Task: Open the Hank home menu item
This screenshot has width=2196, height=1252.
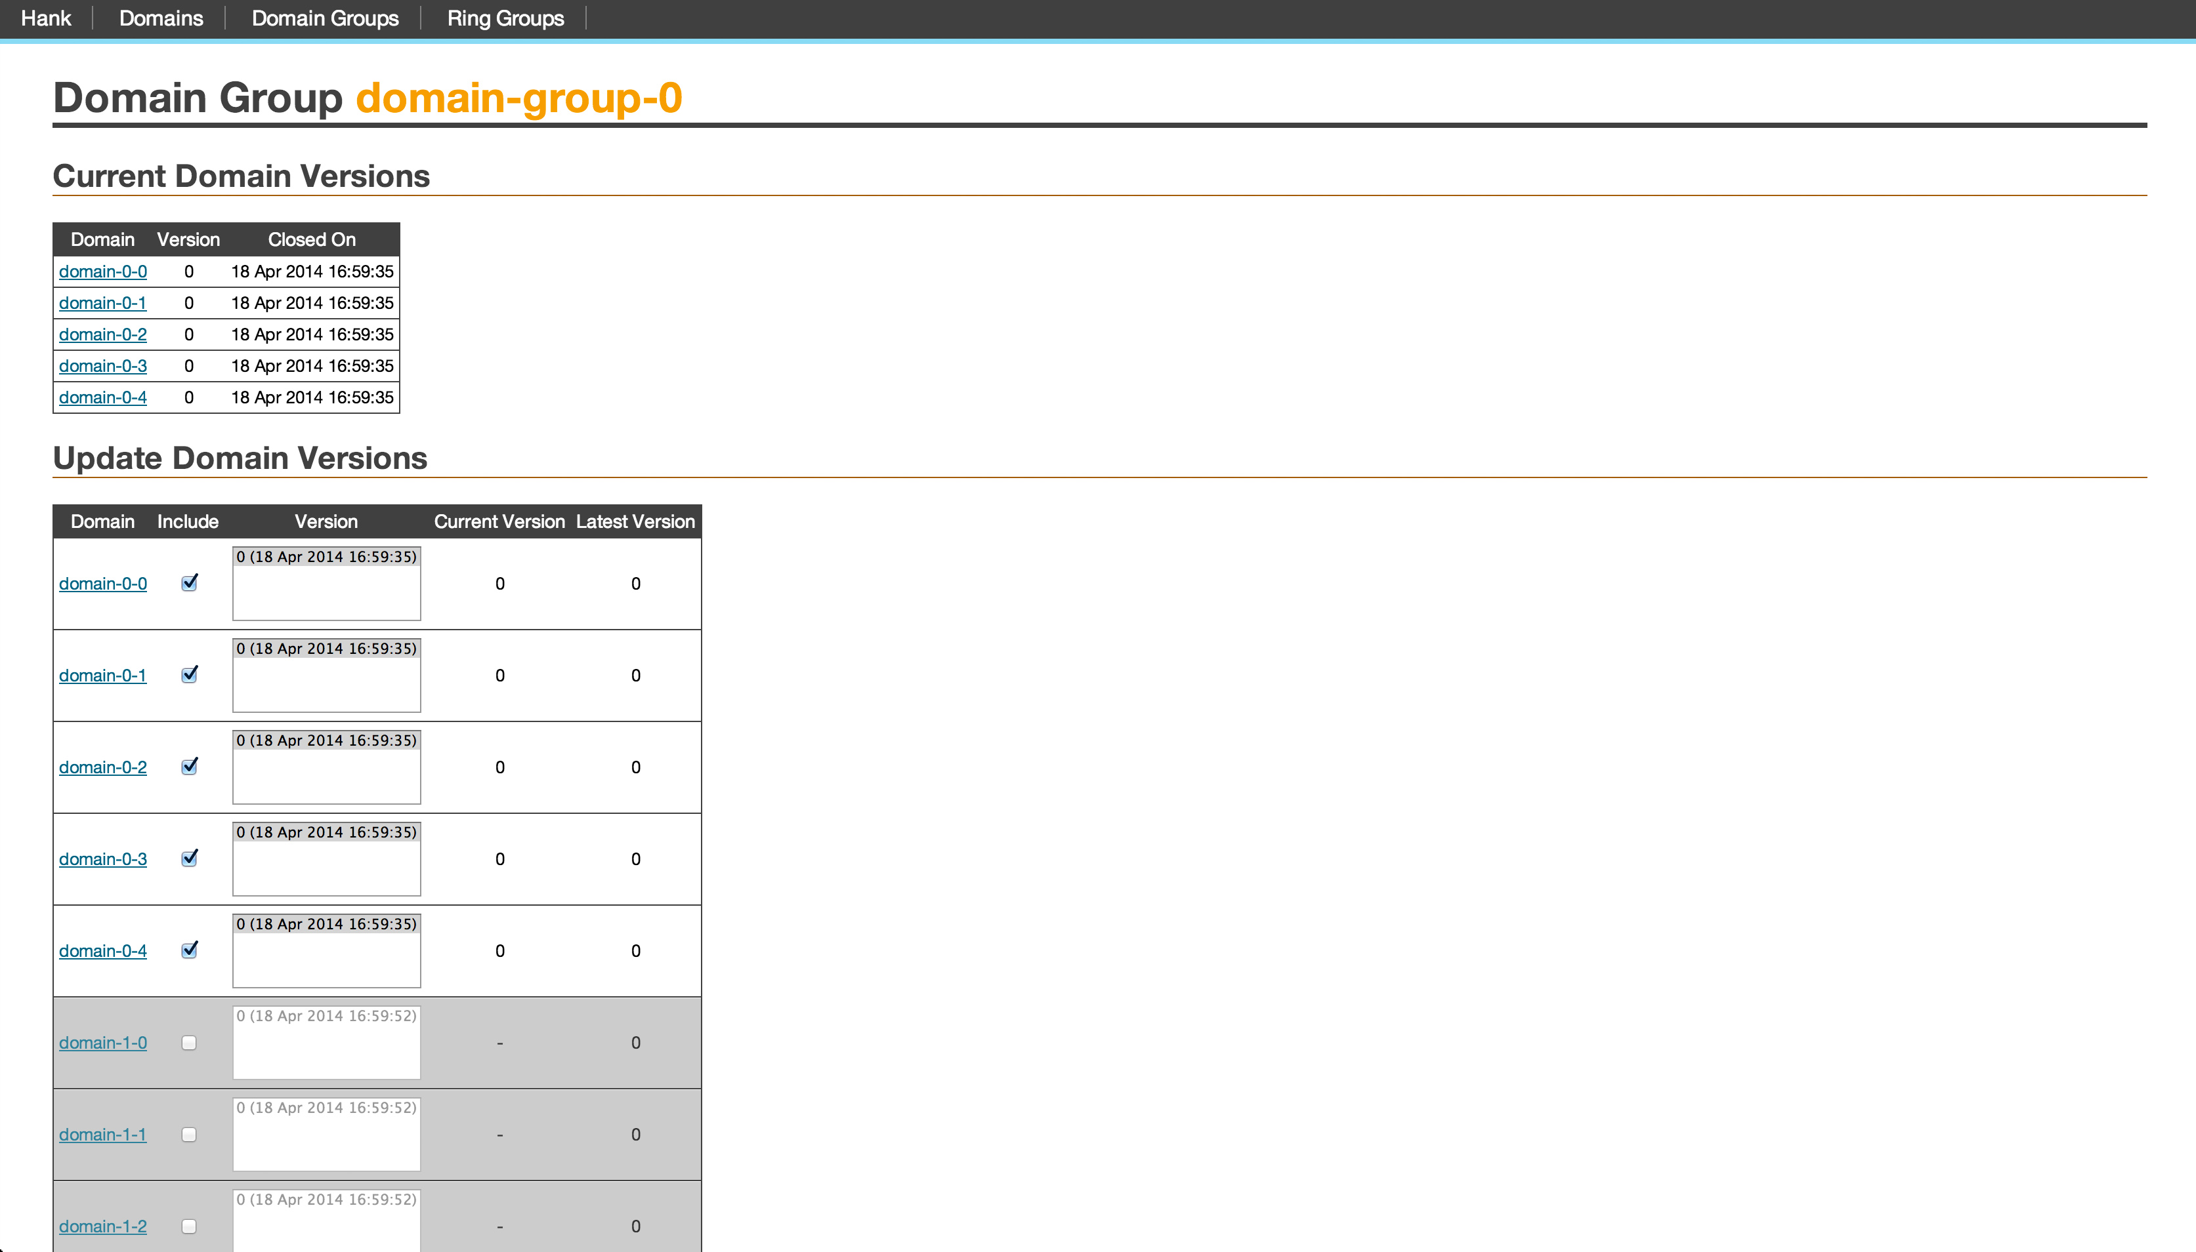Action: [45, 18]
